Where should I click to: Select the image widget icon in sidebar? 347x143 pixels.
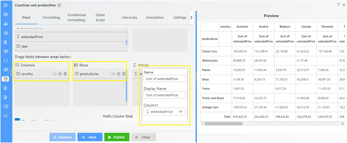6,70
